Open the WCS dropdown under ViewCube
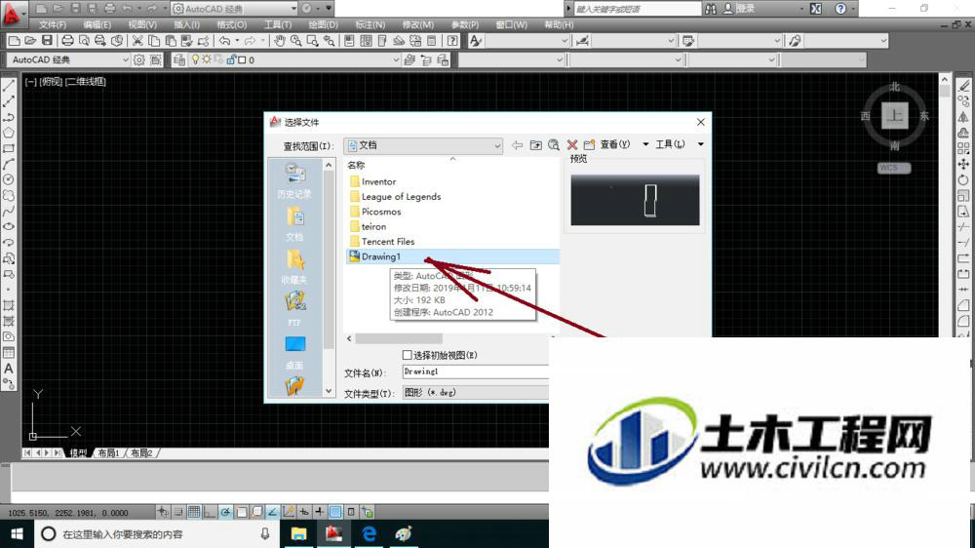This screenshot has width=975, height=548. (894, 168)
